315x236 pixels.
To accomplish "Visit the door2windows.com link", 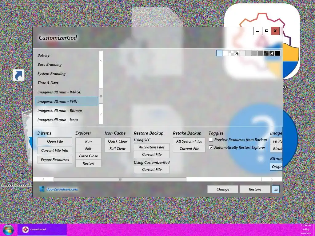I will coord(62,189).
